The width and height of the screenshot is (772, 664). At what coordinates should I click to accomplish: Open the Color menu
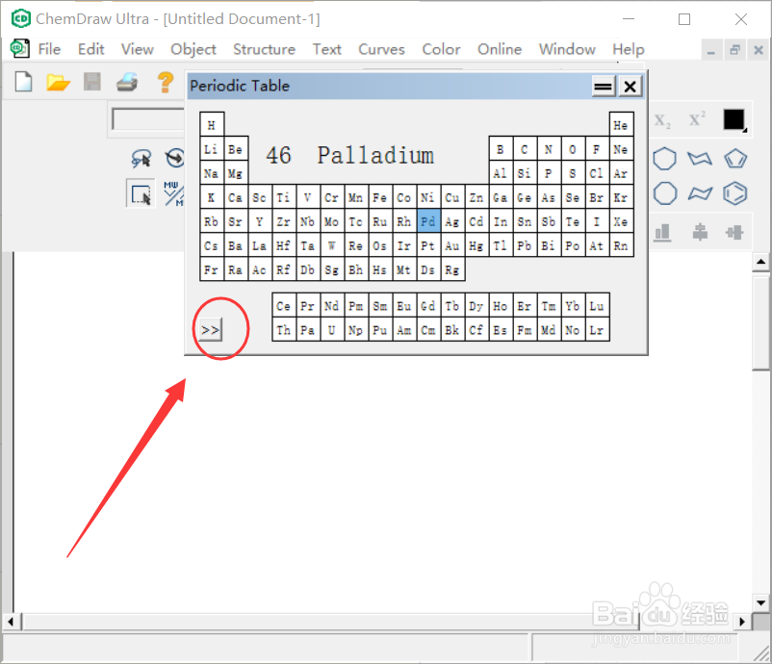pos(441,49)
